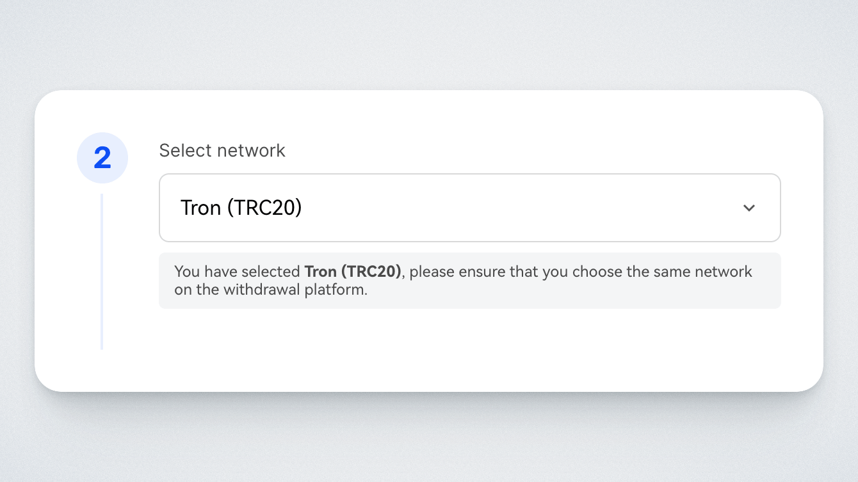Screen dimensions: 858x482
Task: Click bottom end of the step connector line
Action: click(102, 346)
